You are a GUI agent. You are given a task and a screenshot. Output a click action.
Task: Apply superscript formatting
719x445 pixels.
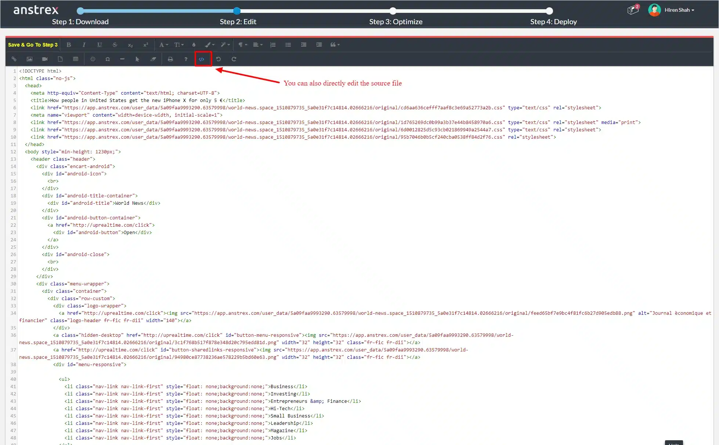pyautogui.click(x=146, y=45)
